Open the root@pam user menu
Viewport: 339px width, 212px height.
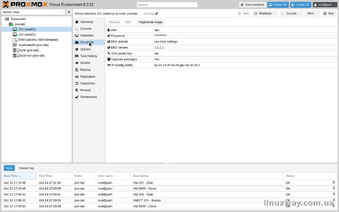[x=325, y=5]
